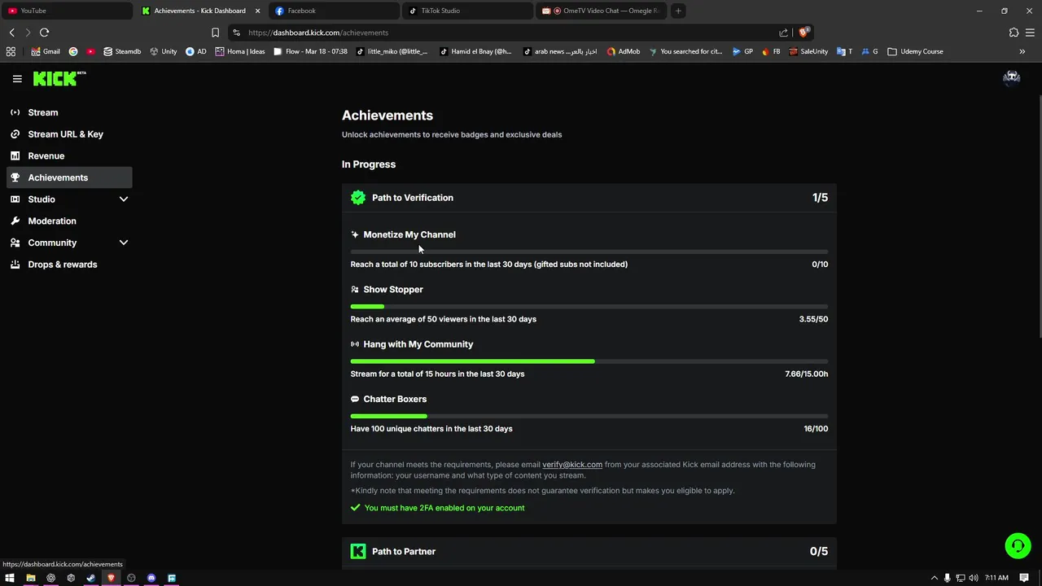Open Drops & rewards in the sidebar
Viewport: 1042px width, 586px height.
62,265
